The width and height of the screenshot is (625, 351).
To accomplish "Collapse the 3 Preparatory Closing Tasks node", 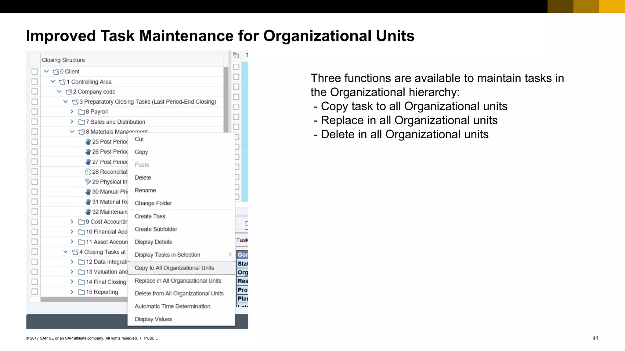I will (66, 102).
